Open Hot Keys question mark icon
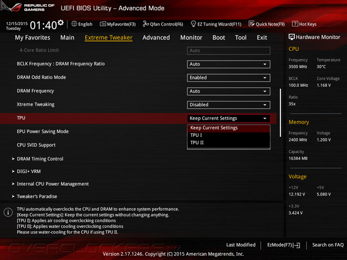The image size is (347, 260). (x=295, y=24)
